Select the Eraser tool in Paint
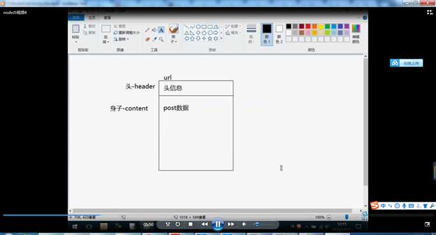Viewport: 436px width, 235px height. pos(147,39)
